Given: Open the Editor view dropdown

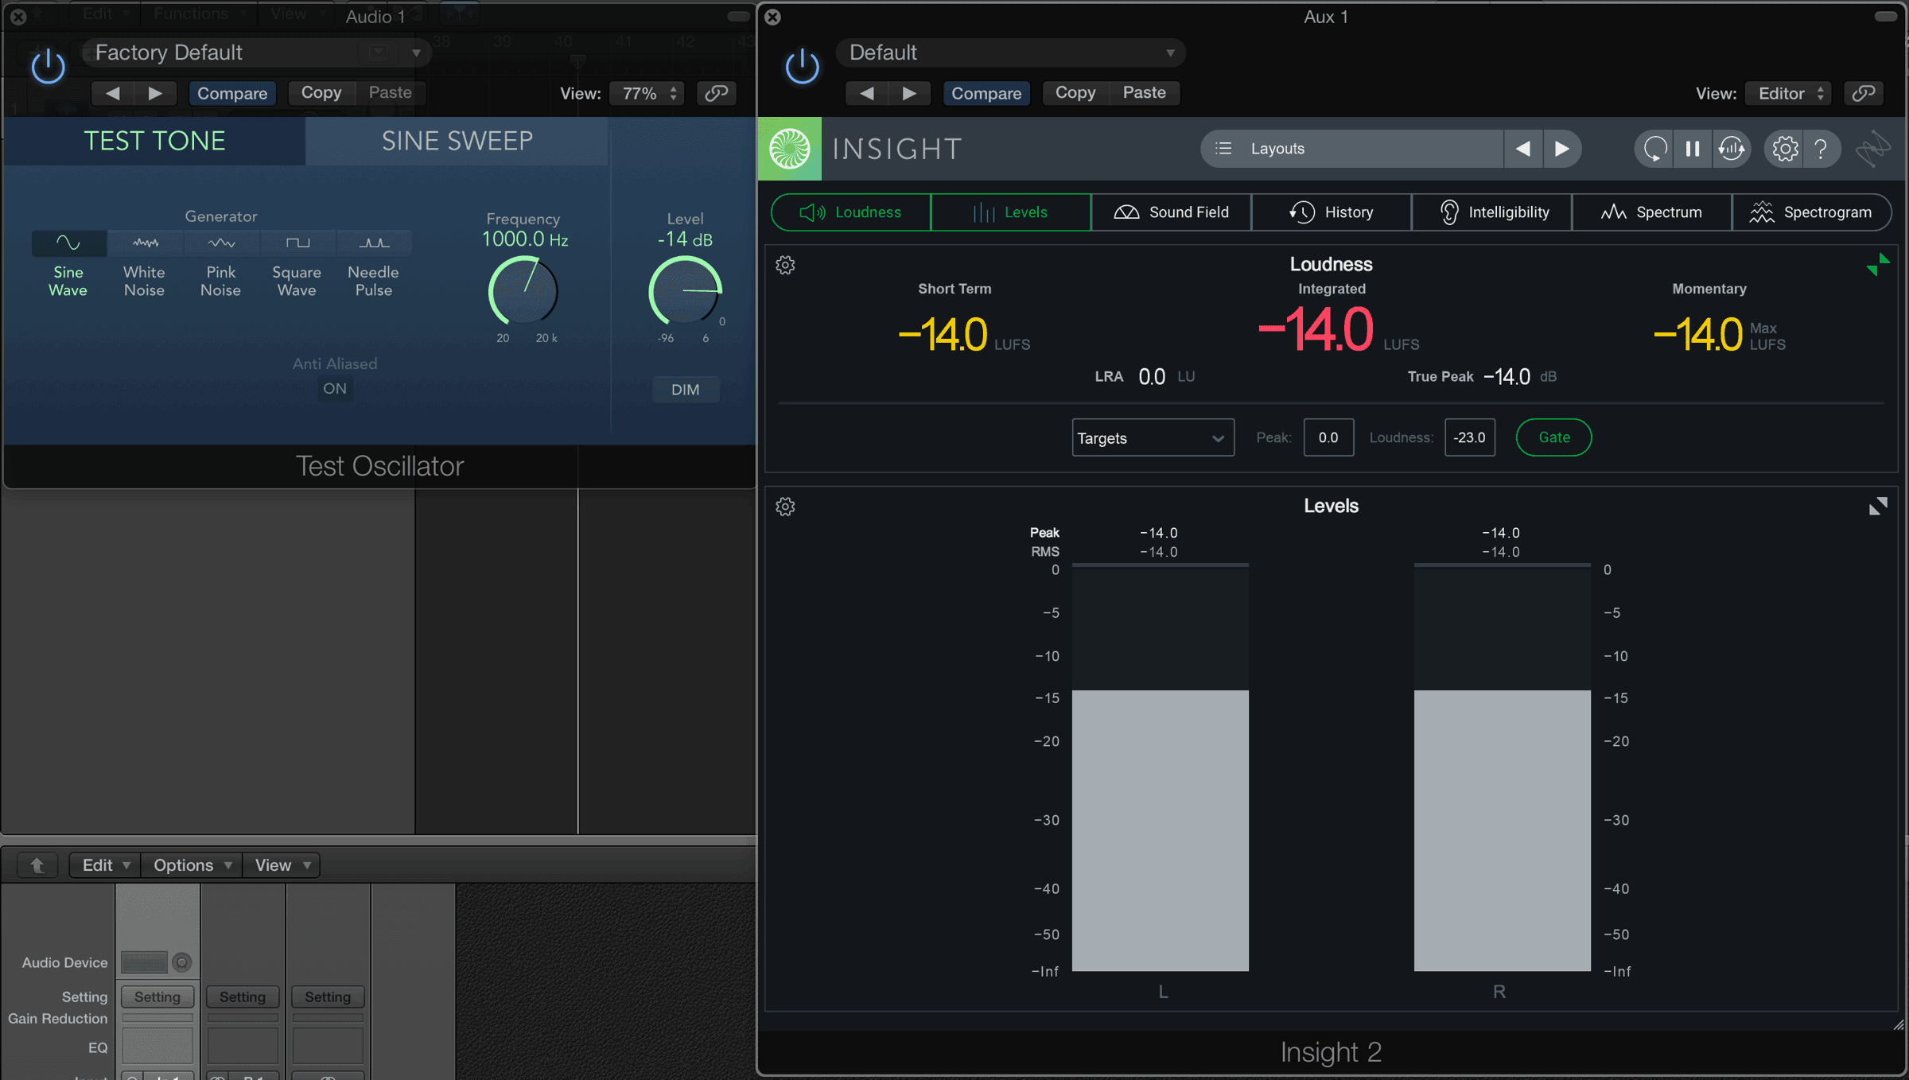Looking at the screenshot, I should pos(1790,93).
